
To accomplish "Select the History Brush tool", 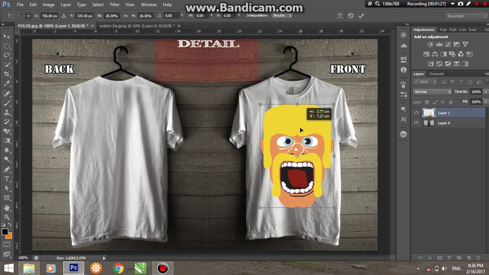I will [7, 122].
